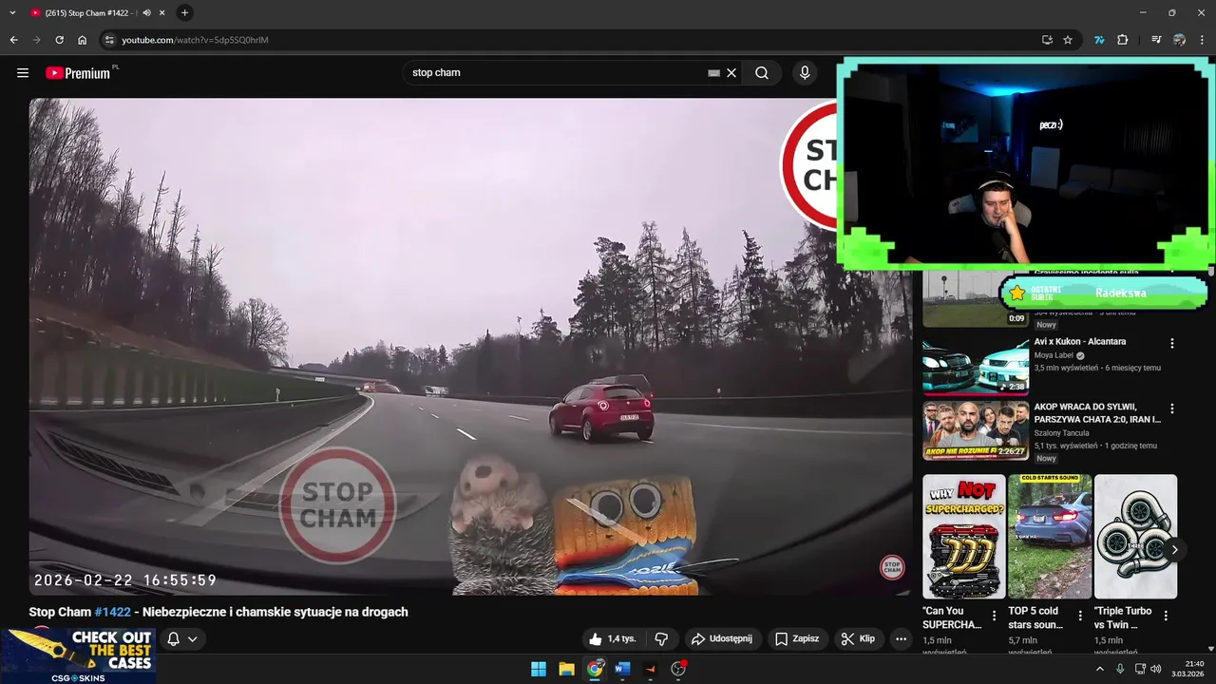1216x684 pixels.
Task: Click the Klip clip button
Action: 858,639
